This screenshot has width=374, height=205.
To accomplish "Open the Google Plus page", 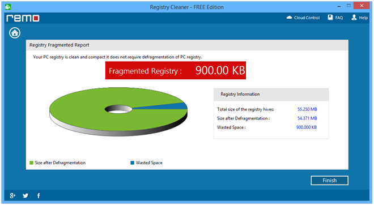I will coord(12,196).
